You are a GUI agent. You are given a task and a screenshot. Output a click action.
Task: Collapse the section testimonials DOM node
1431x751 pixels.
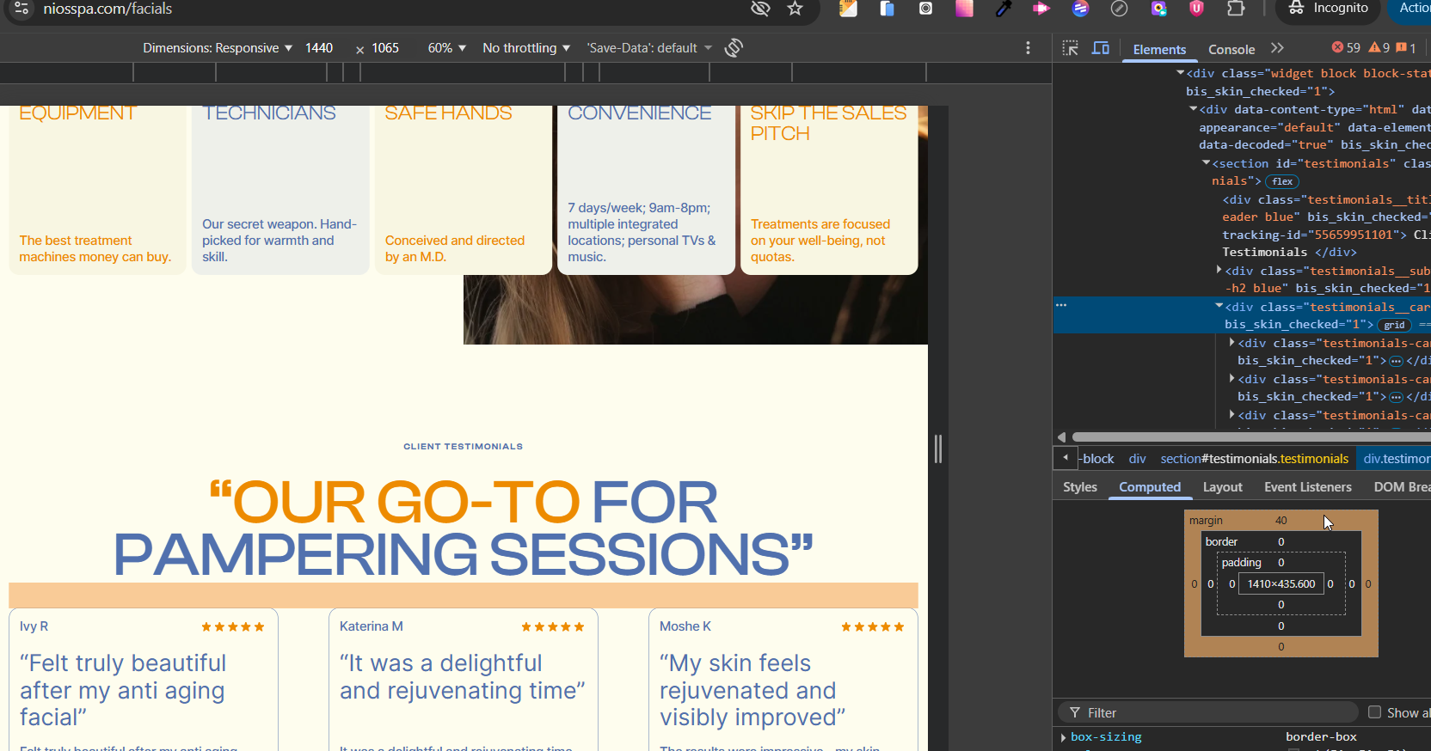[1206, 163]
